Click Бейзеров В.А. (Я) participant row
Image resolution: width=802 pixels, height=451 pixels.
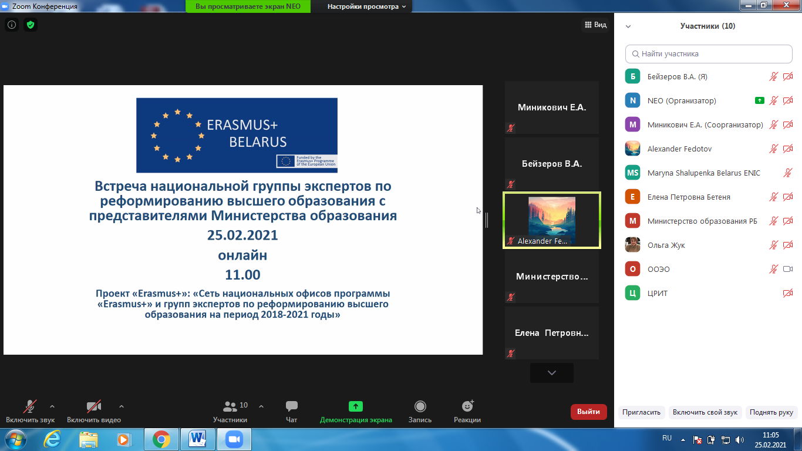pyautogui.click(x=709, y=76)
